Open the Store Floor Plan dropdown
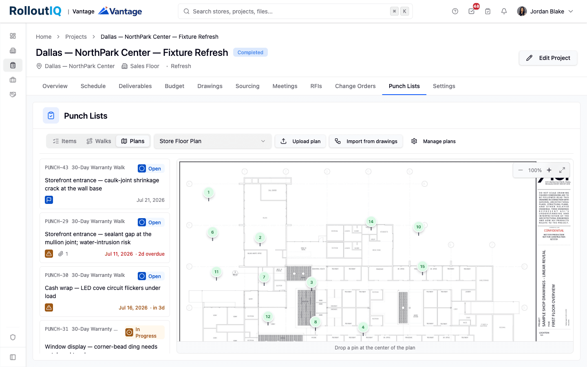This screenshot has width=587, height=367. click(x=213, y=141)
